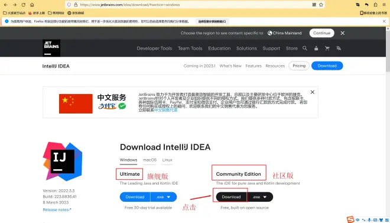
Task: Expand the Community .exe format dropdown
Action: (x=260, y=197)
